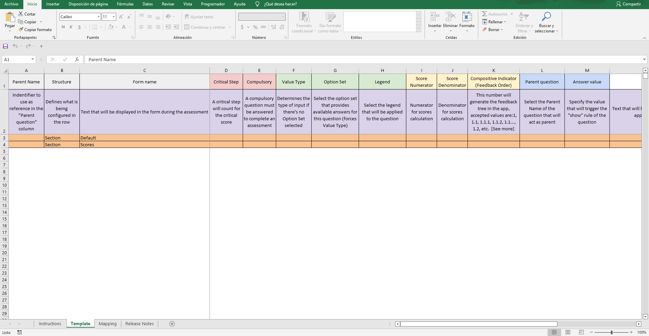Open the Archivo menu
The height and width of the screenshot is (336, 649).
(11, 4)
